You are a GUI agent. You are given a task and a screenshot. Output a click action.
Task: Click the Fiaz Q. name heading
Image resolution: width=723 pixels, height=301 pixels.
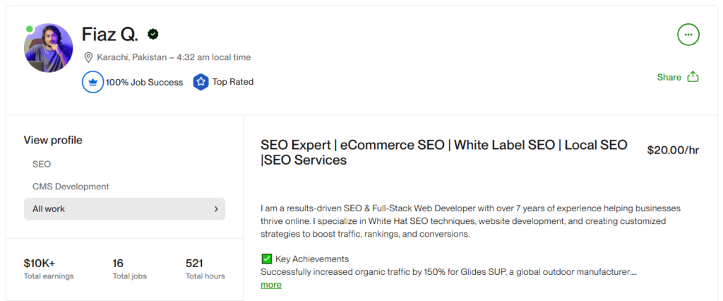click(109, 34)
